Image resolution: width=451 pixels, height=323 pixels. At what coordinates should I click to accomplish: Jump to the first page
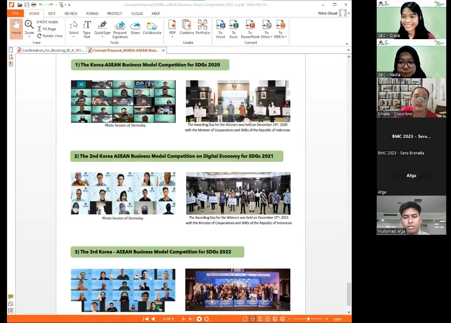[146, 319]
